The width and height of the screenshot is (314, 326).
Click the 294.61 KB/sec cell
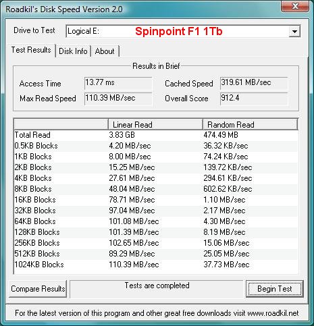coord(228,178)
